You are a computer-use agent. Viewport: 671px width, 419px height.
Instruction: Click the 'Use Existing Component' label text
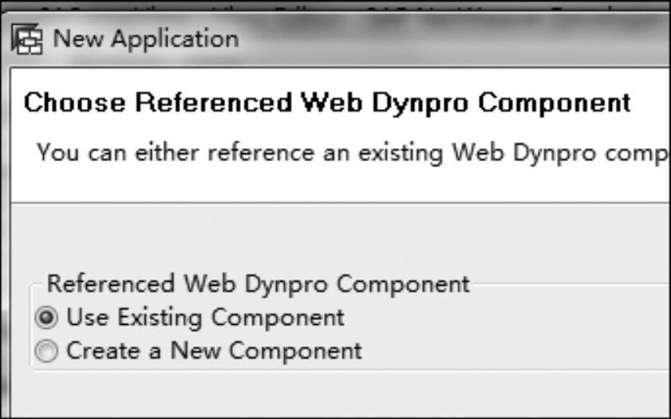point(205,318)
